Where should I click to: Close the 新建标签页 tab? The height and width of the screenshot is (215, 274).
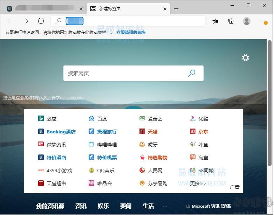point(165,9)
